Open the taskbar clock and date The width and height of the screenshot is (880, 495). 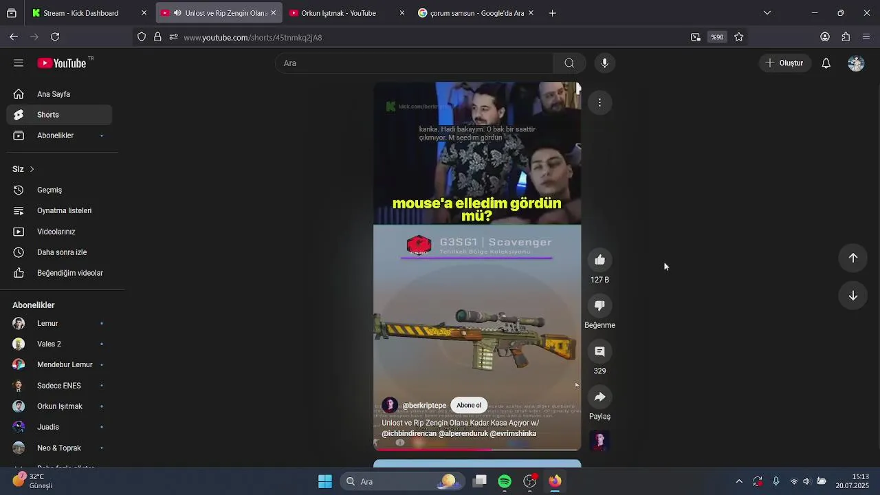852,481
